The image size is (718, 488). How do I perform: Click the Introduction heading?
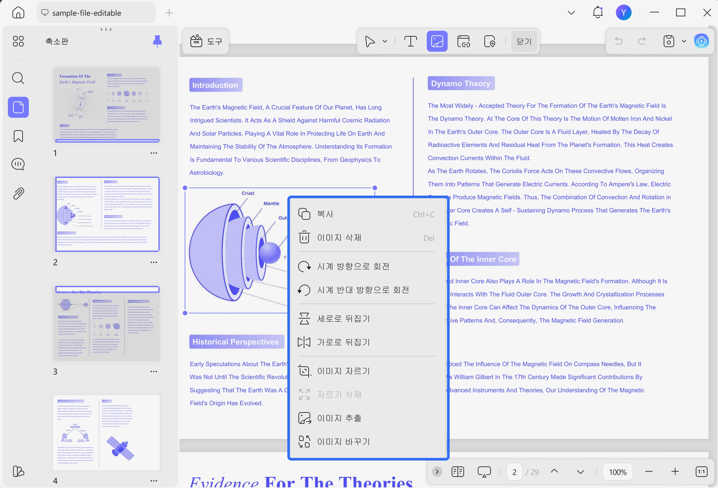point(215,85)
